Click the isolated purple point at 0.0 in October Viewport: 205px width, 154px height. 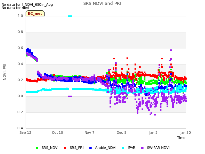(70, 96)
